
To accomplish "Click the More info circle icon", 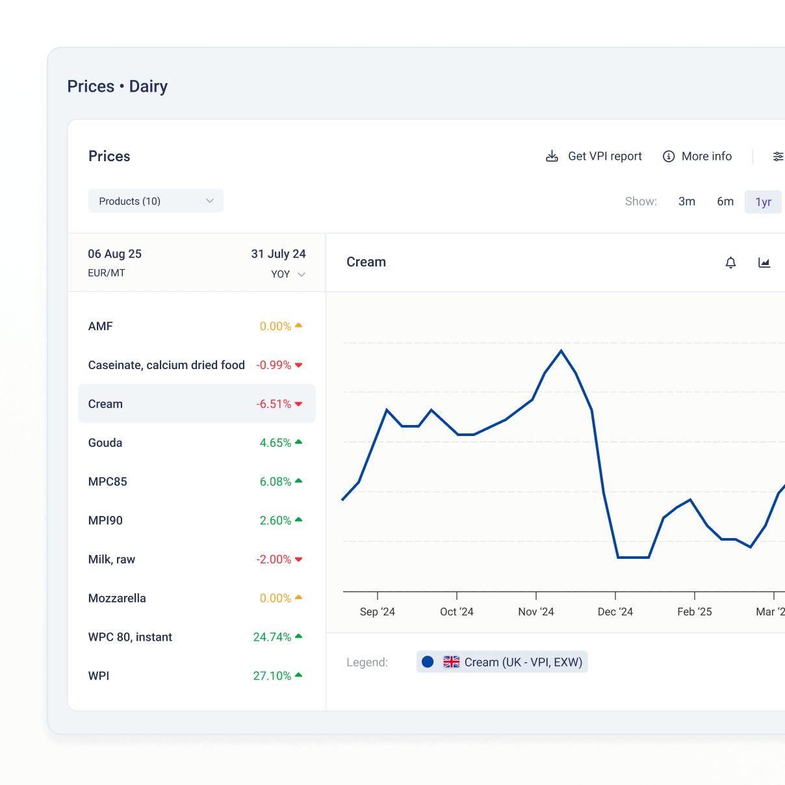I will click(x=668, y=157).
